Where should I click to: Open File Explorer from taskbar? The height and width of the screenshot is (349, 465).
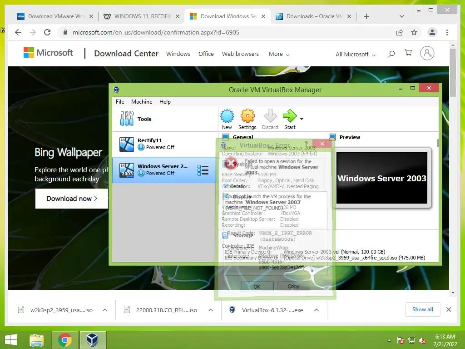[37, 340]
